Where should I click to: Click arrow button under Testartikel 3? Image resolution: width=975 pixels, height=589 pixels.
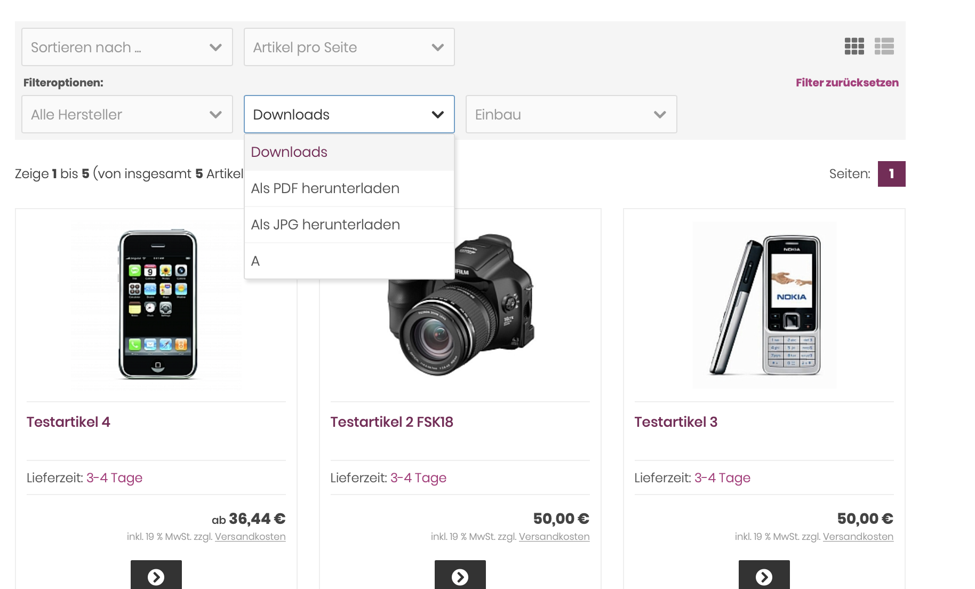point(764,576)
